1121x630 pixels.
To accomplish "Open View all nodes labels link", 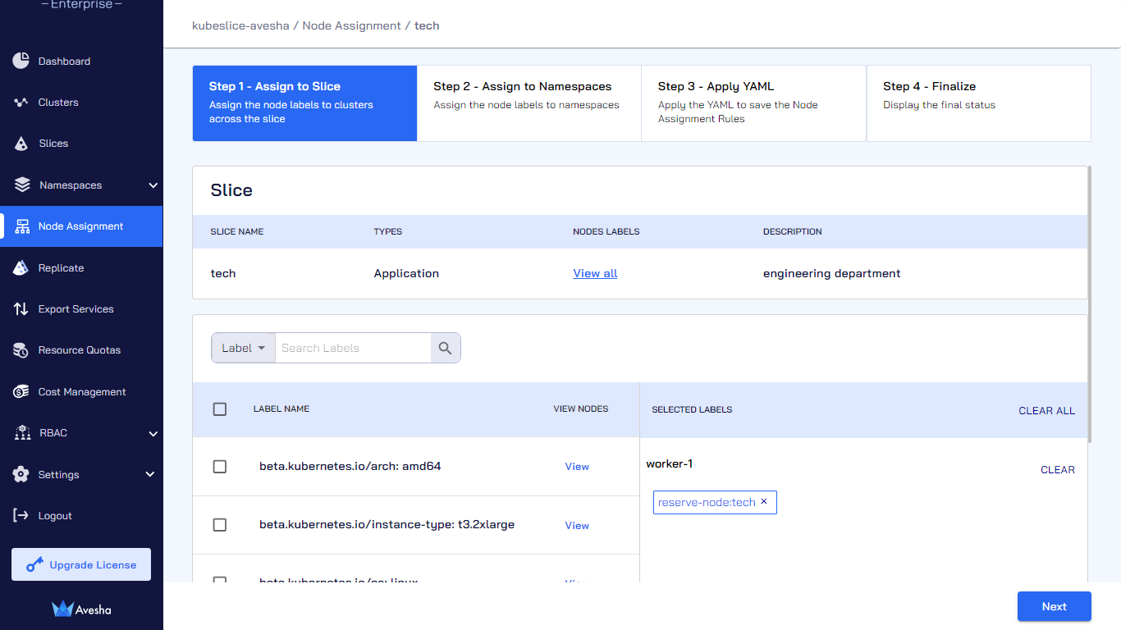I will 595,273.
